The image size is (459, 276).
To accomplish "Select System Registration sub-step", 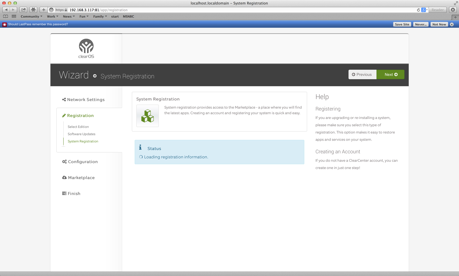I will click(x=83, y=141).
